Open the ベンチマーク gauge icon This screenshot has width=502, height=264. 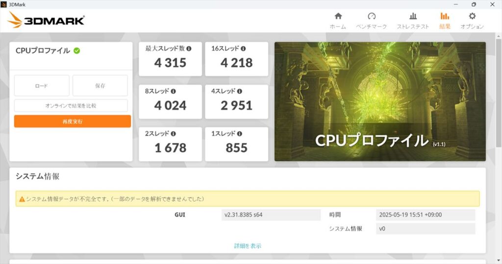[372, 16]
